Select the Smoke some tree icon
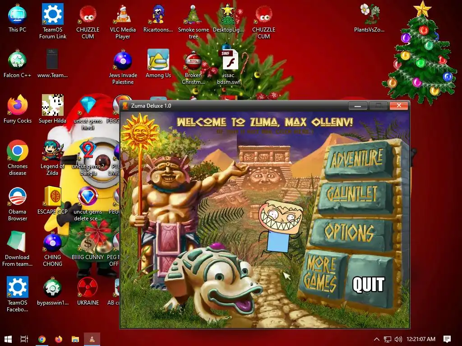This screenshot has height=346, width=462. pos(193,21)
